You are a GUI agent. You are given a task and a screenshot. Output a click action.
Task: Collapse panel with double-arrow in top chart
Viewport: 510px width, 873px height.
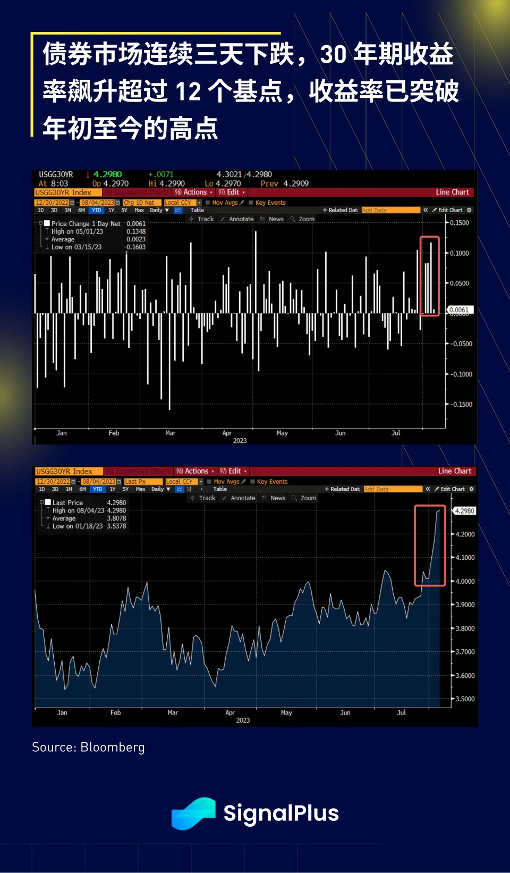[426, 210]
